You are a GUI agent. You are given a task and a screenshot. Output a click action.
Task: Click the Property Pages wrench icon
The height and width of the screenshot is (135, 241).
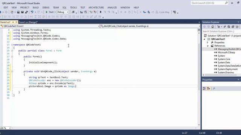click(214, 88)
